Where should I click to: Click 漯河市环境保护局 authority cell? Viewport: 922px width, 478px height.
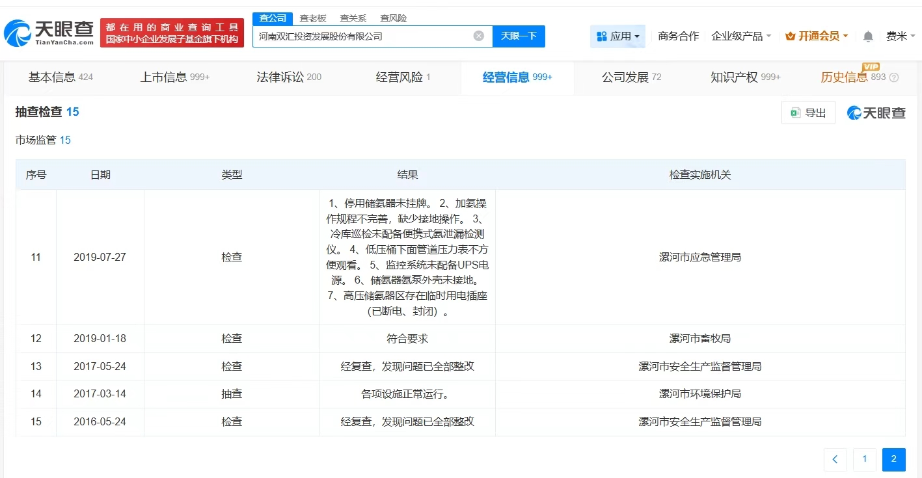pos(700,394)
